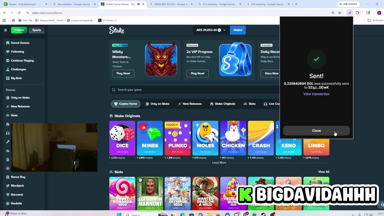Click the Only on Stake sidebar icon
Screen dimensions: 384x216
pos(8,97)
